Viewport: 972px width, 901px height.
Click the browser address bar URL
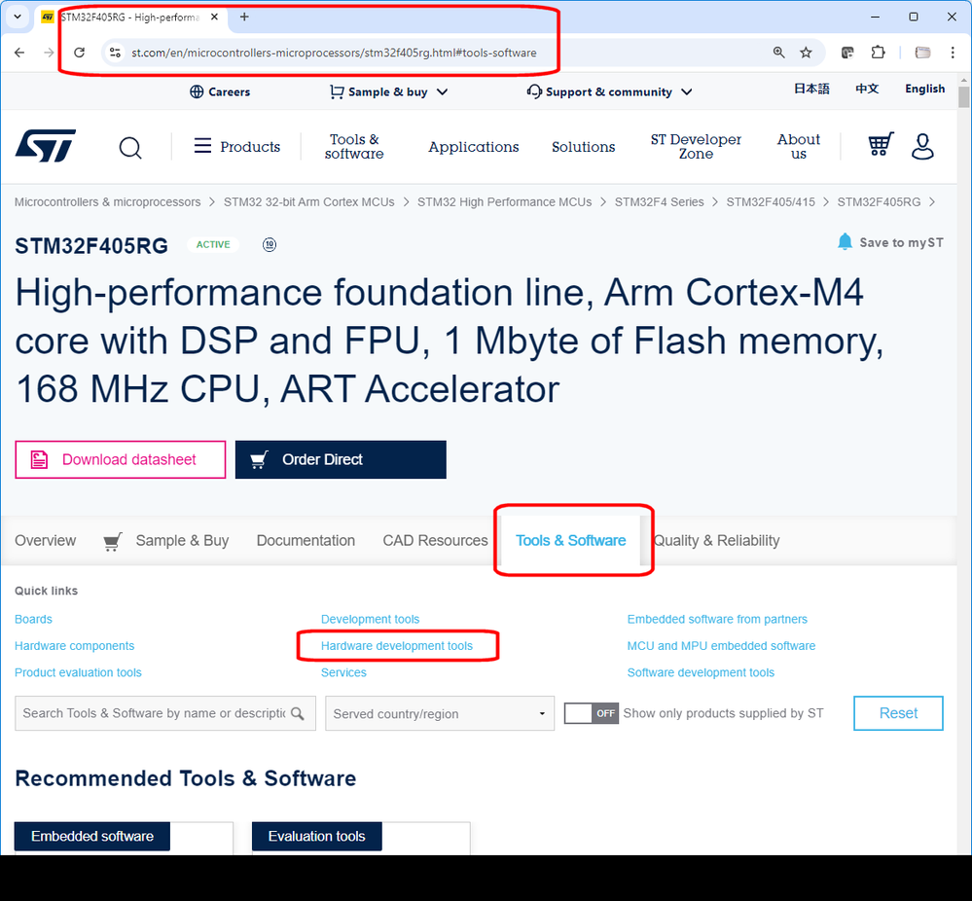(334, 53)
